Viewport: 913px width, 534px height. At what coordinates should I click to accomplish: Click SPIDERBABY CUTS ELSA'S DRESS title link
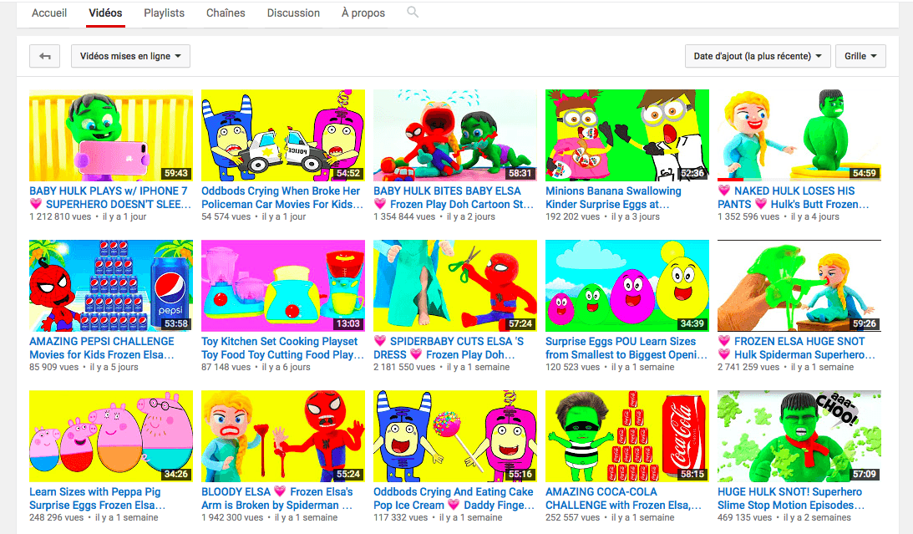[449, 348]
